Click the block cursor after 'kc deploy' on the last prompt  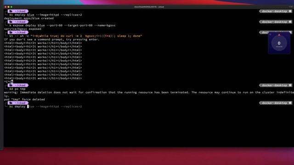pos(28,107)
